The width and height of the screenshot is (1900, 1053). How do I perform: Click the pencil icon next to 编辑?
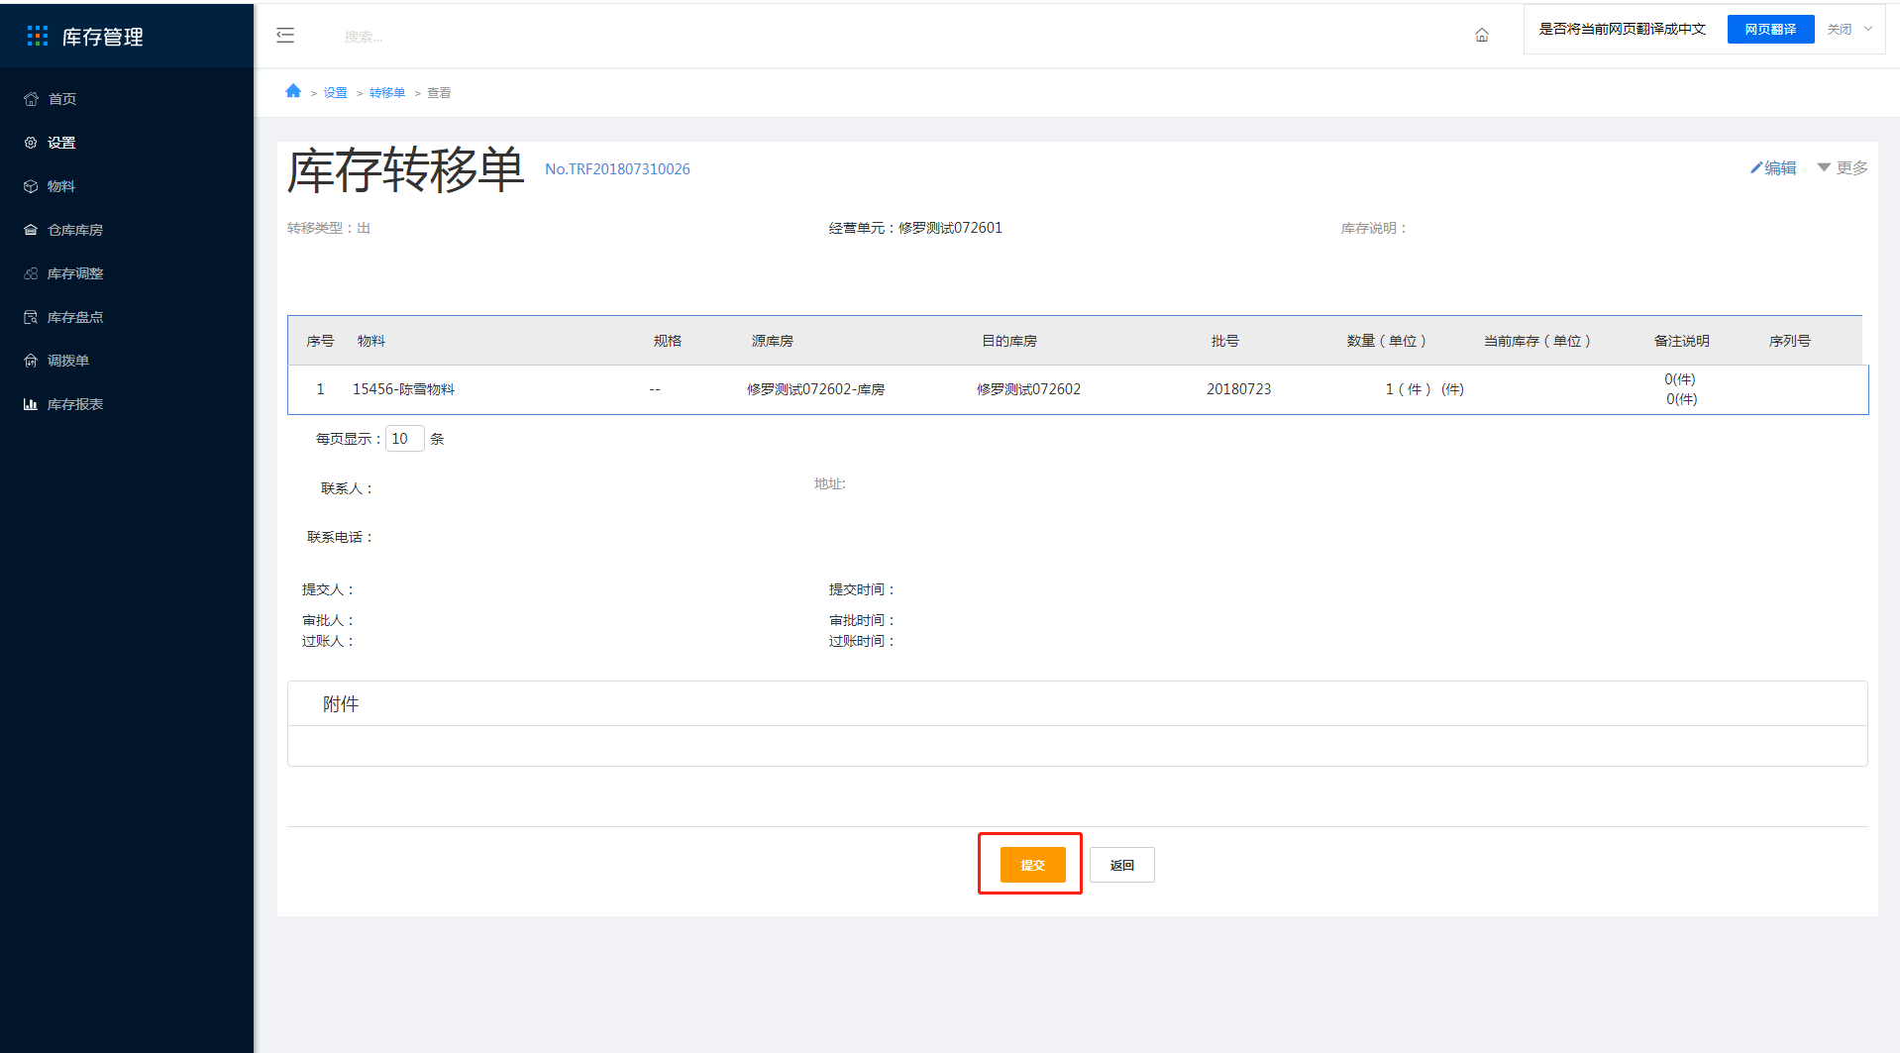1756,168
